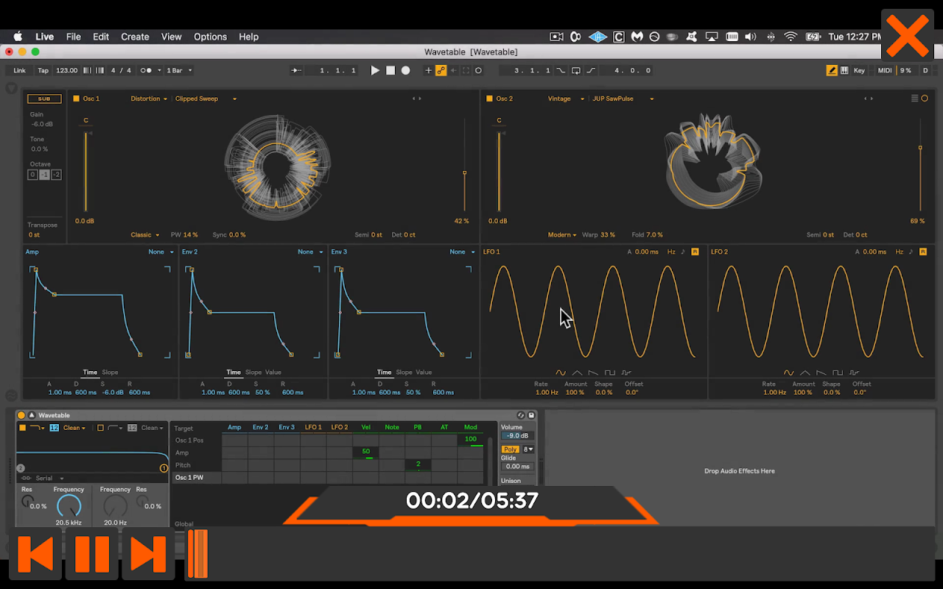Open the Vintage wavetable category dropdown
The height and width of the screenshot is (589, 943).
(x=566, y=99)
